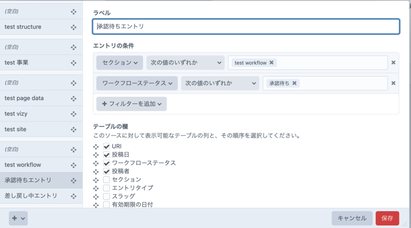This screenshot has height=228, width=411.
Task: Click the ラベル text input field
Action: click(246, 27)
